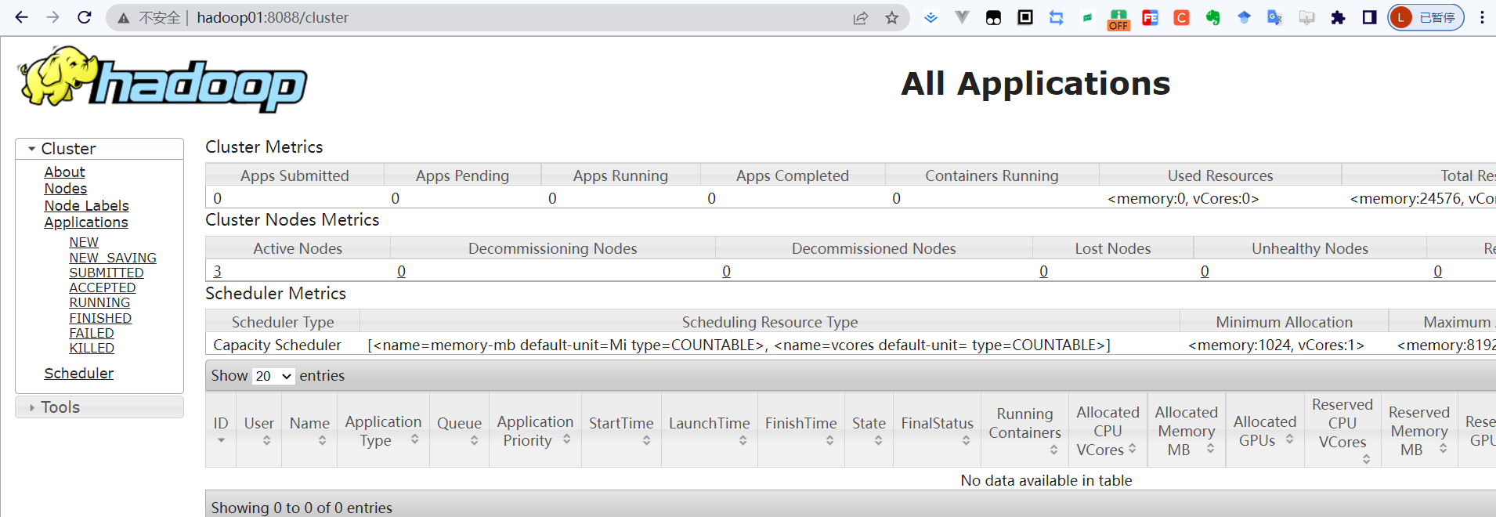This screenshot has height=517, width=1496.
Task: Filter applications by RUNNING state
Action: 99,303
